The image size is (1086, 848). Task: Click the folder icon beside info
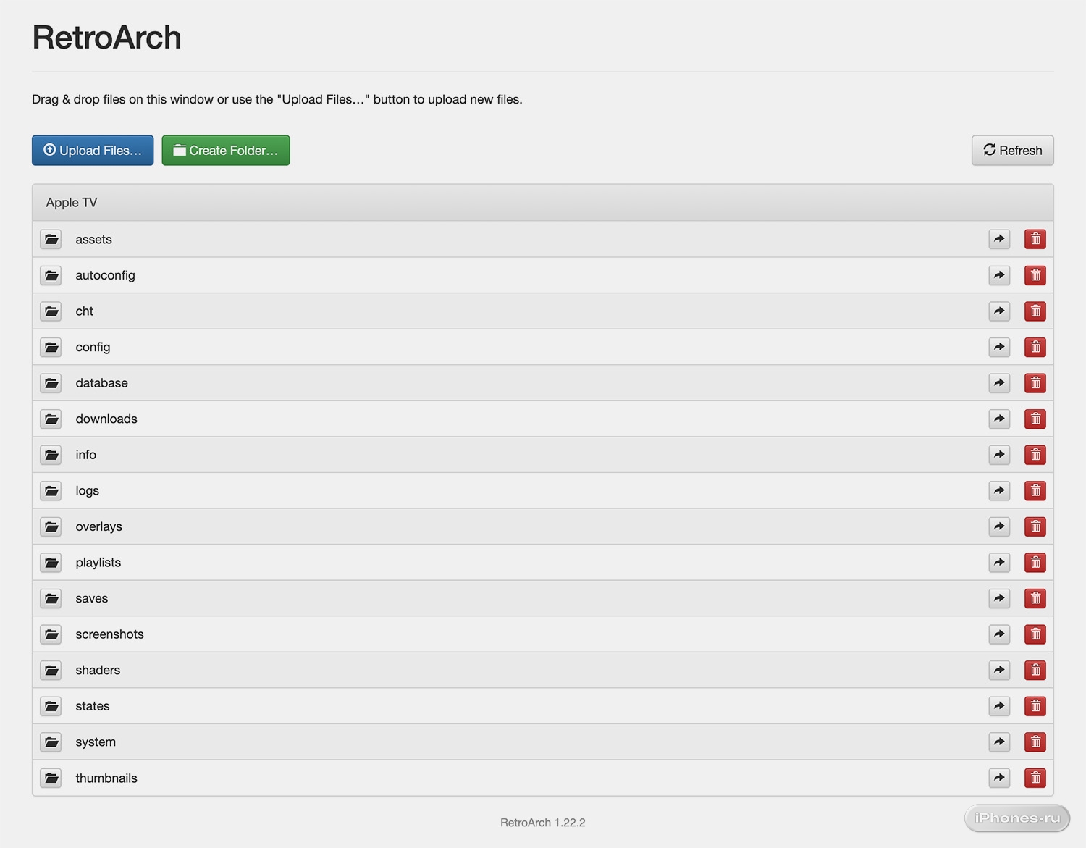point(51,455)
